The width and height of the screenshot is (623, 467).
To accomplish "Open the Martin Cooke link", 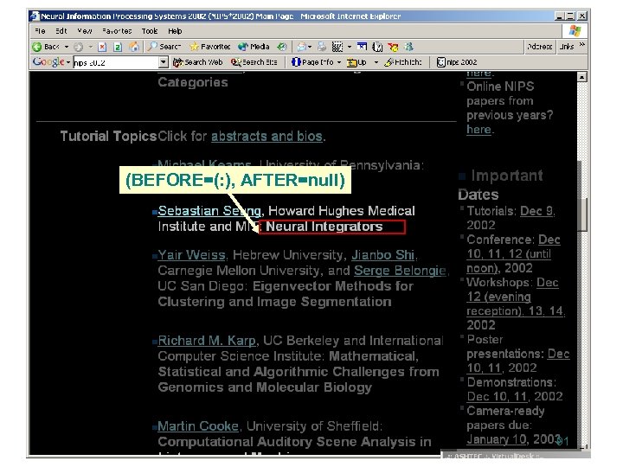I will pyautogui.click(x=198, y=426).
